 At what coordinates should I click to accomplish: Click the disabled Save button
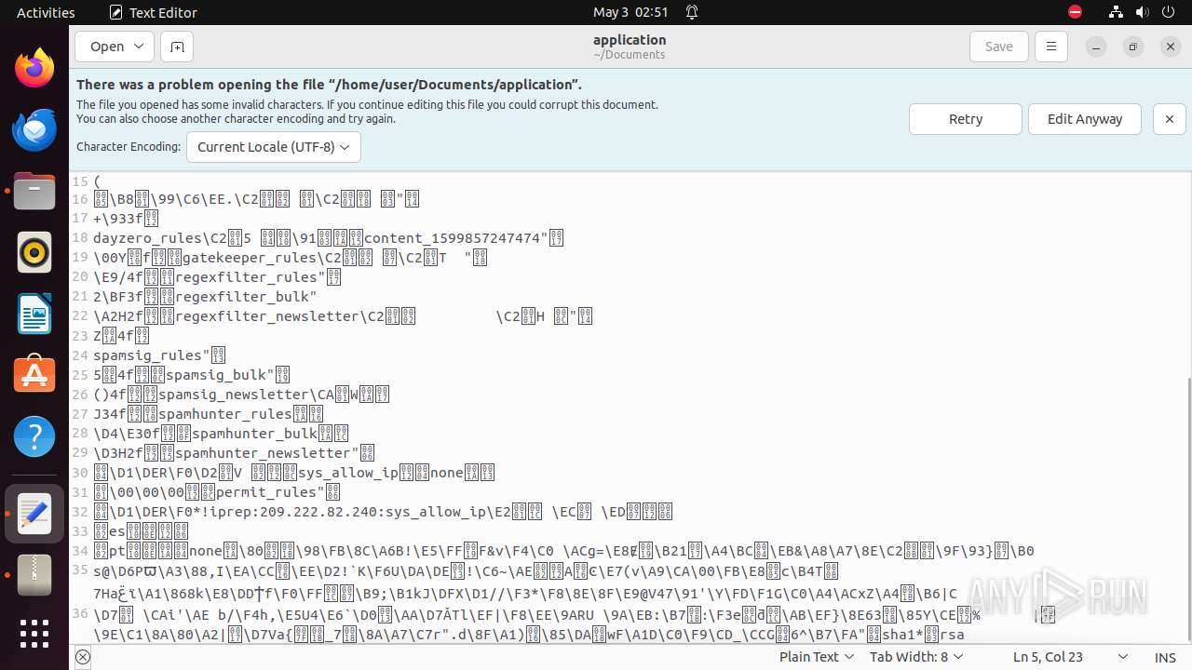(999, 47)
